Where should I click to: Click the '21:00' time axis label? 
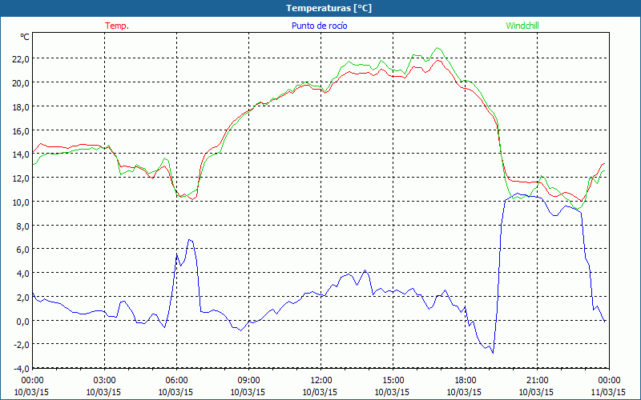click(537, 381)
